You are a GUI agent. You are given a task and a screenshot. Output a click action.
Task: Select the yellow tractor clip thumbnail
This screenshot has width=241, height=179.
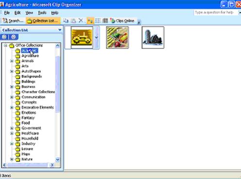point(82,37)
